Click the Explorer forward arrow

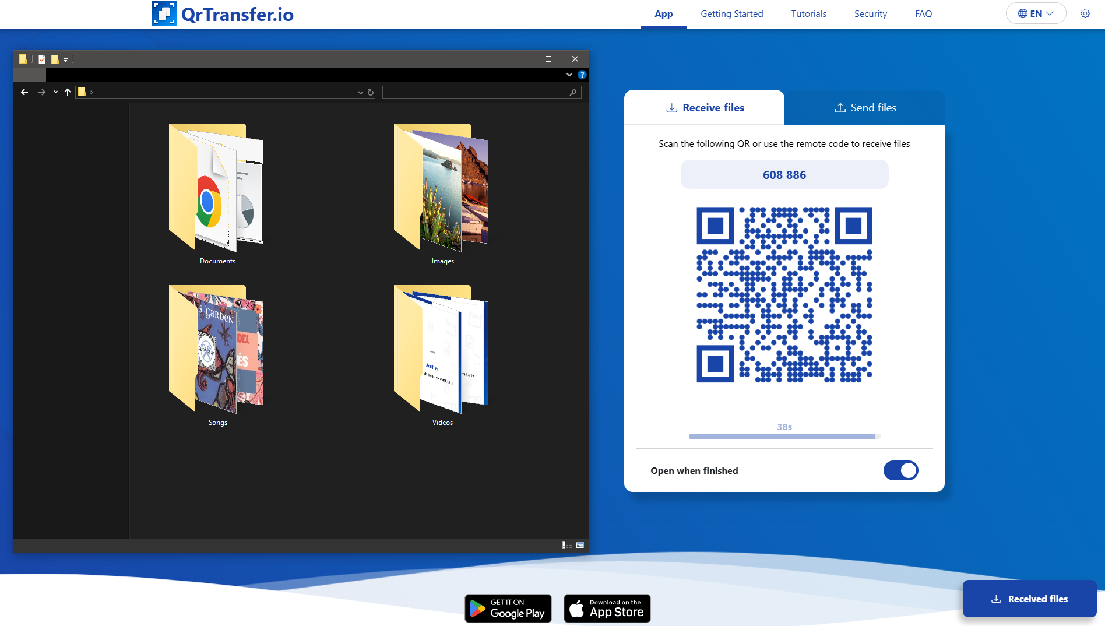[42, 92]
